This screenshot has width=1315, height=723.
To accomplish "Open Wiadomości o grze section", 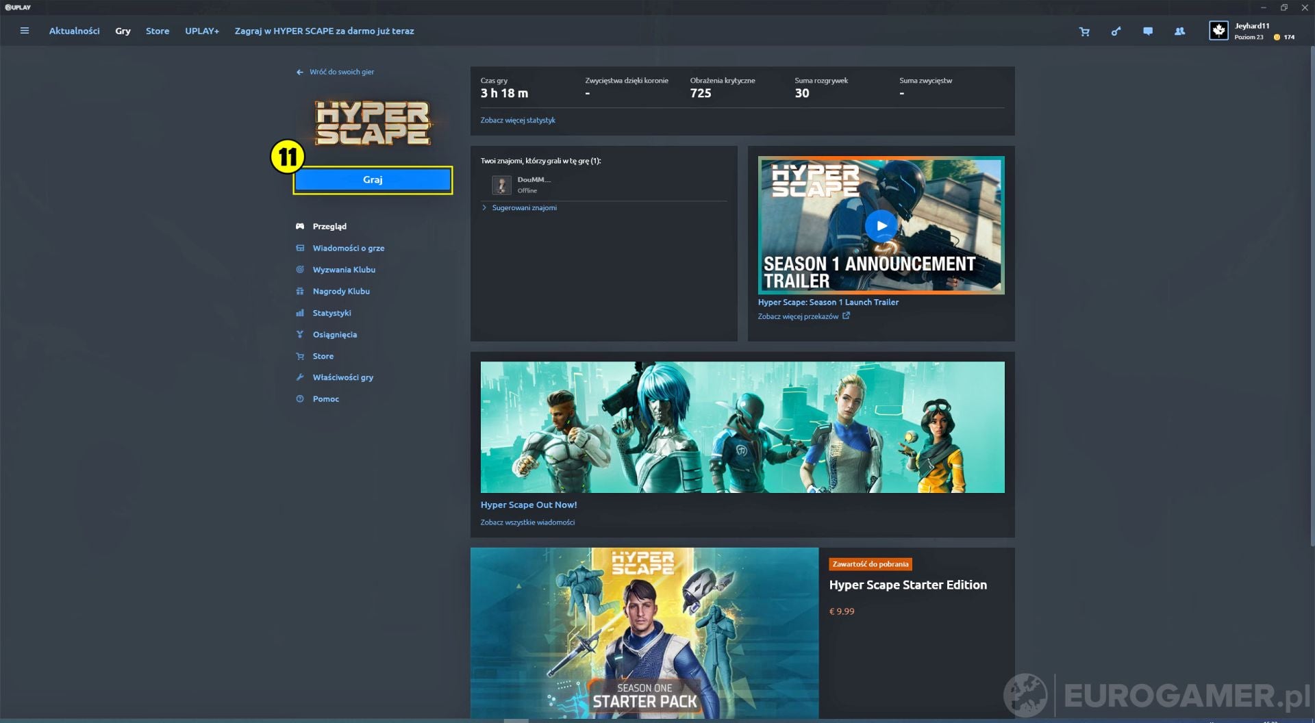I will 349,248.
